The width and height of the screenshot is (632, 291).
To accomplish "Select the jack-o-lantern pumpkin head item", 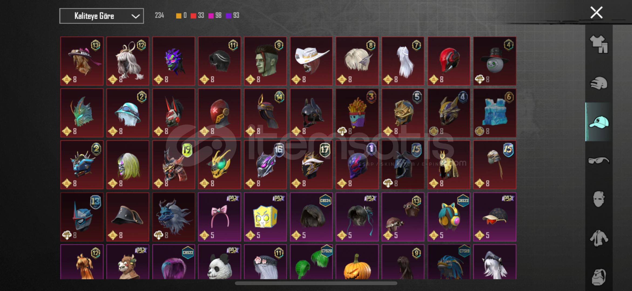I will [357, 262].
